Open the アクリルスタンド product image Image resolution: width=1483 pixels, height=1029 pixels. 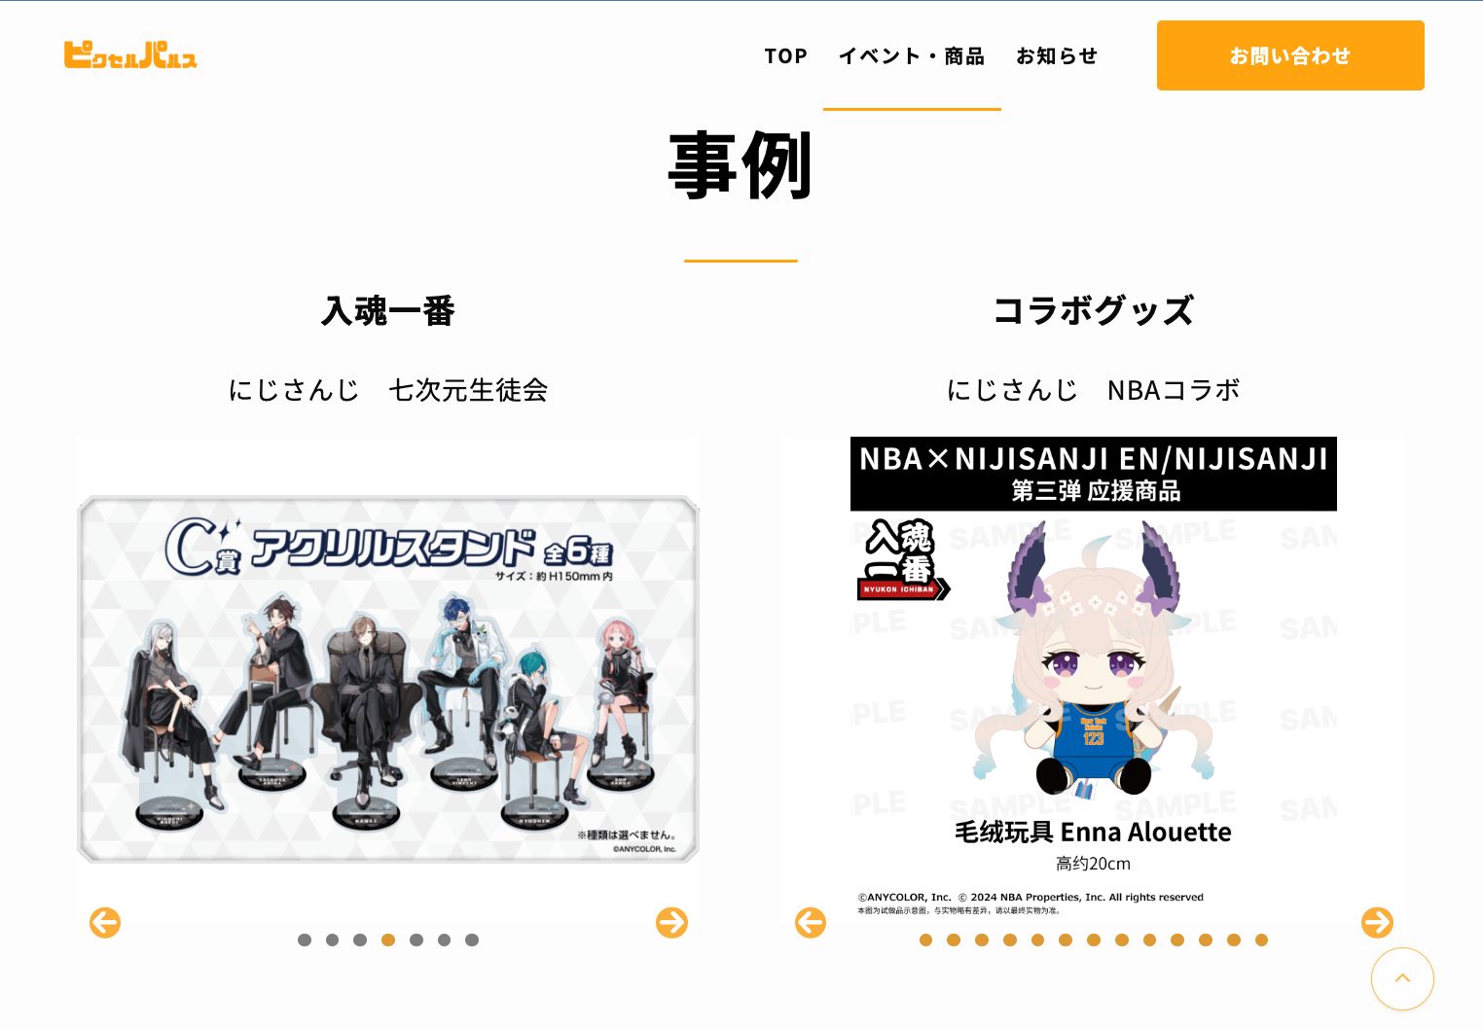[x=388, y=679]
